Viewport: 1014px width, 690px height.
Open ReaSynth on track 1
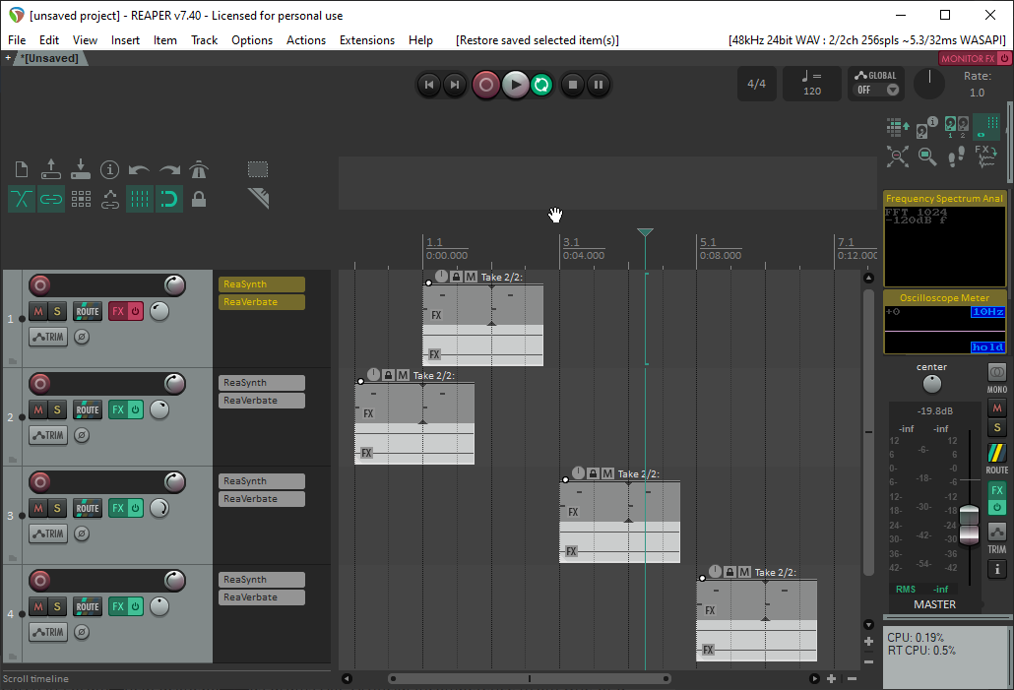click(261, 284)
